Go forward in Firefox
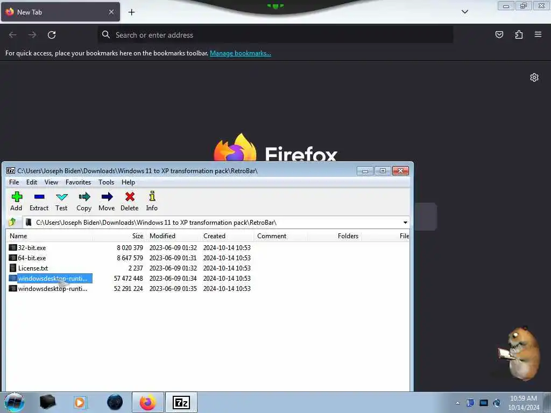Image resolution: width=551 pixels, height=413 pixels. (32, 35)
